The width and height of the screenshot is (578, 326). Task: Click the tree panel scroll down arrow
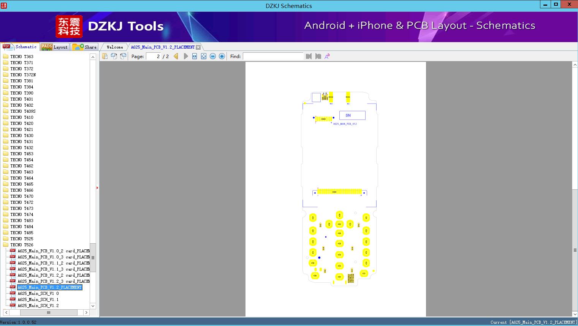tap(93, 306)
